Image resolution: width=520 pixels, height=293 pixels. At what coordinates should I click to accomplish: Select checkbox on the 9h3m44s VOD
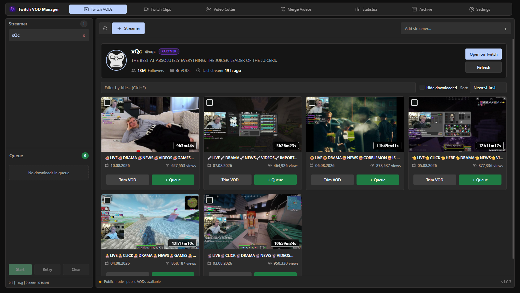tap(107, 103)
